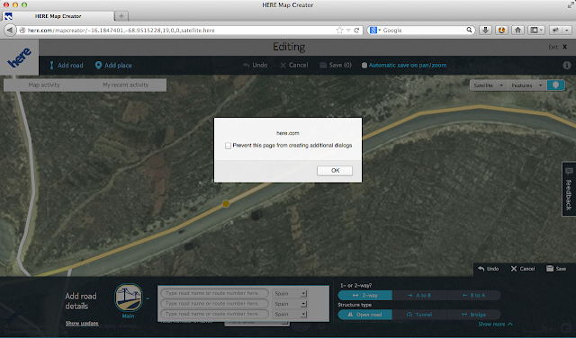Open the info icon in the editing toolbar
576x338 pixels.
pos(567,66)
